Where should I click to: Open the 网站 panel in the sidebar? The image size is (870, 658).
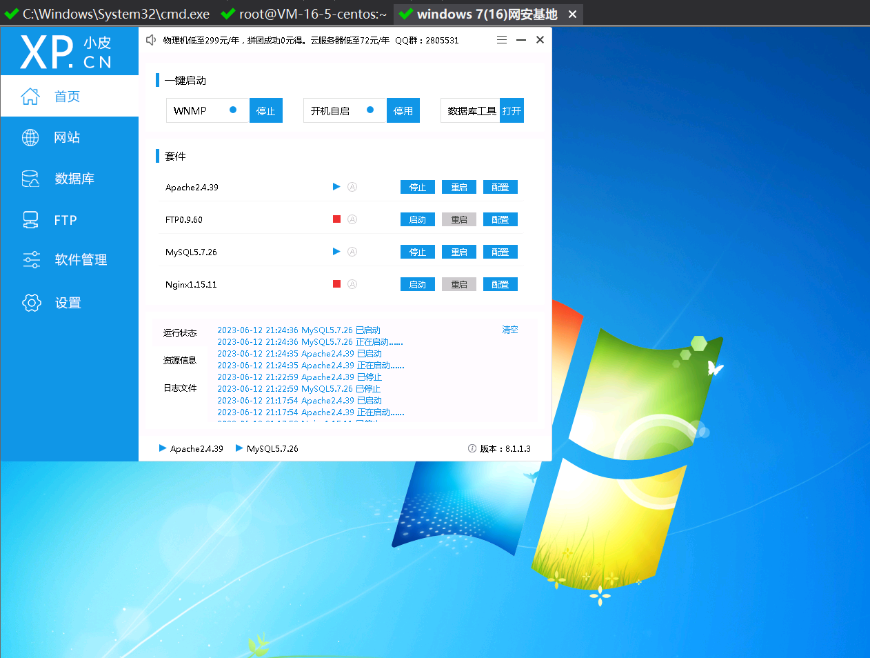[x=66, y=137]
